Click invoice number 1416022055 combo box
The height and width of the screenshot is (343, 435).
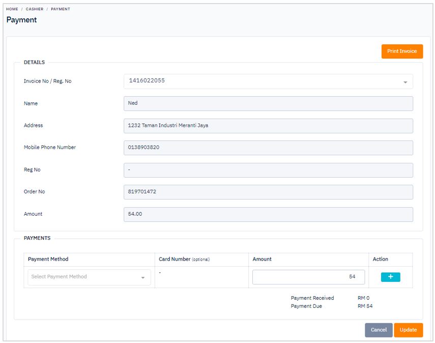[268, 81]
